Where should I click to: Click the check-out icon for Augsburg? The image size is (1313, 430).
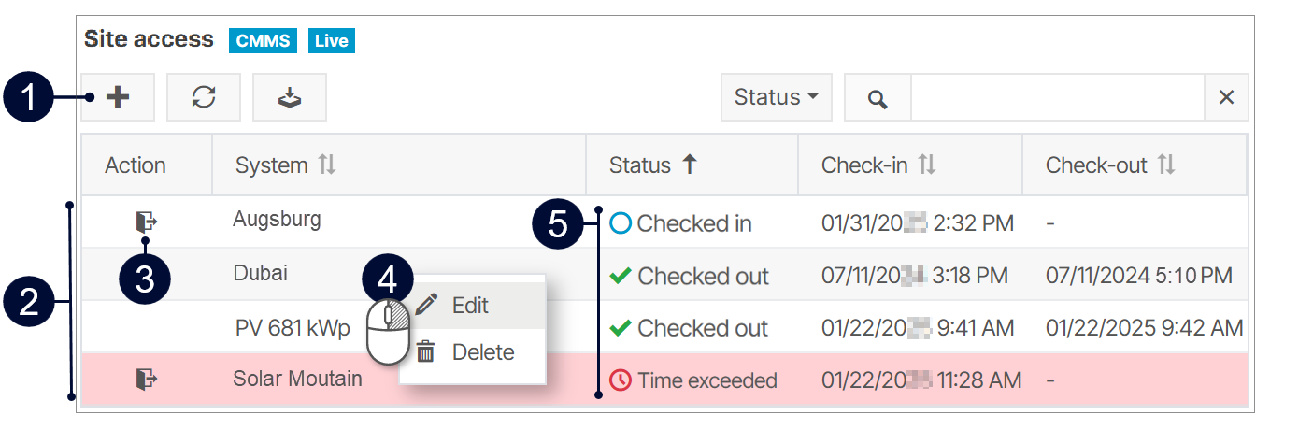[x=146, y=222]
